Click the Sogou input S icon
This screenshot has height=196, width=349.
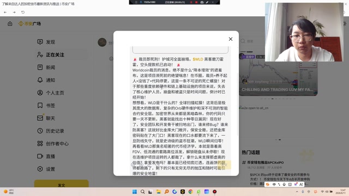click(x=268, y=185)
